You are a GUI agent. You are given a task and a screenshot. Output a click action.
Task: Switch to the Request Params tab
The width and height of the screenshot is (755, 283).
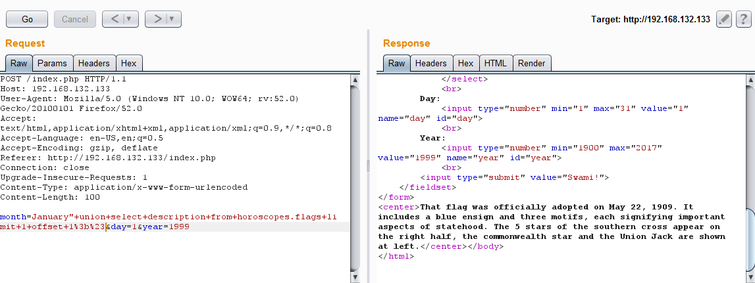click(x=53, y=64)
